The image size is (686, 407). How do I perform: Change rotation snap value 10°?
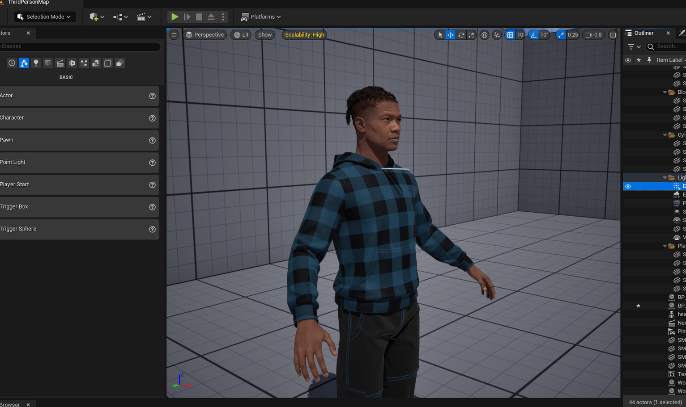[544, 35]
